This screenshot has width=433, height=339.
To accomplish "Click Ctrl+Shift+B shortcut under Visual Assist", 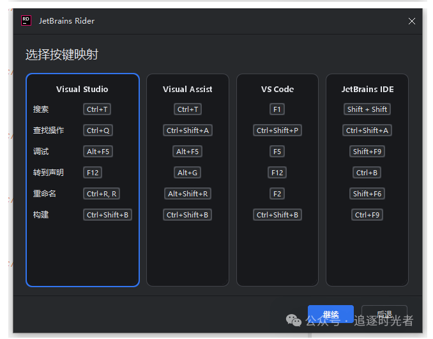I will (x=188, y=215).
